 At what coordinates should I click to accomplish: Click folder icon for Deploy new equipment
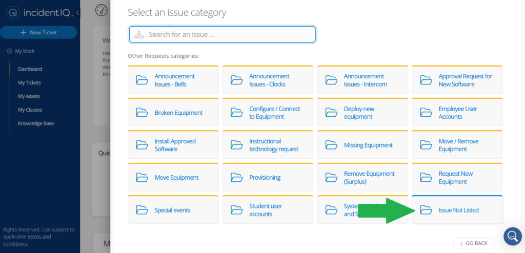coord(332,113)
